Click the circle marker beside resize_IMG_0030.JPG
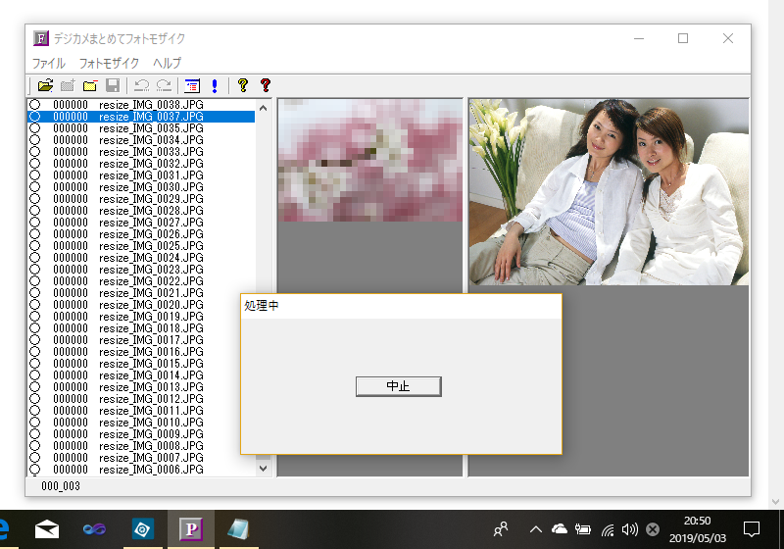 [x=34, y=187]
